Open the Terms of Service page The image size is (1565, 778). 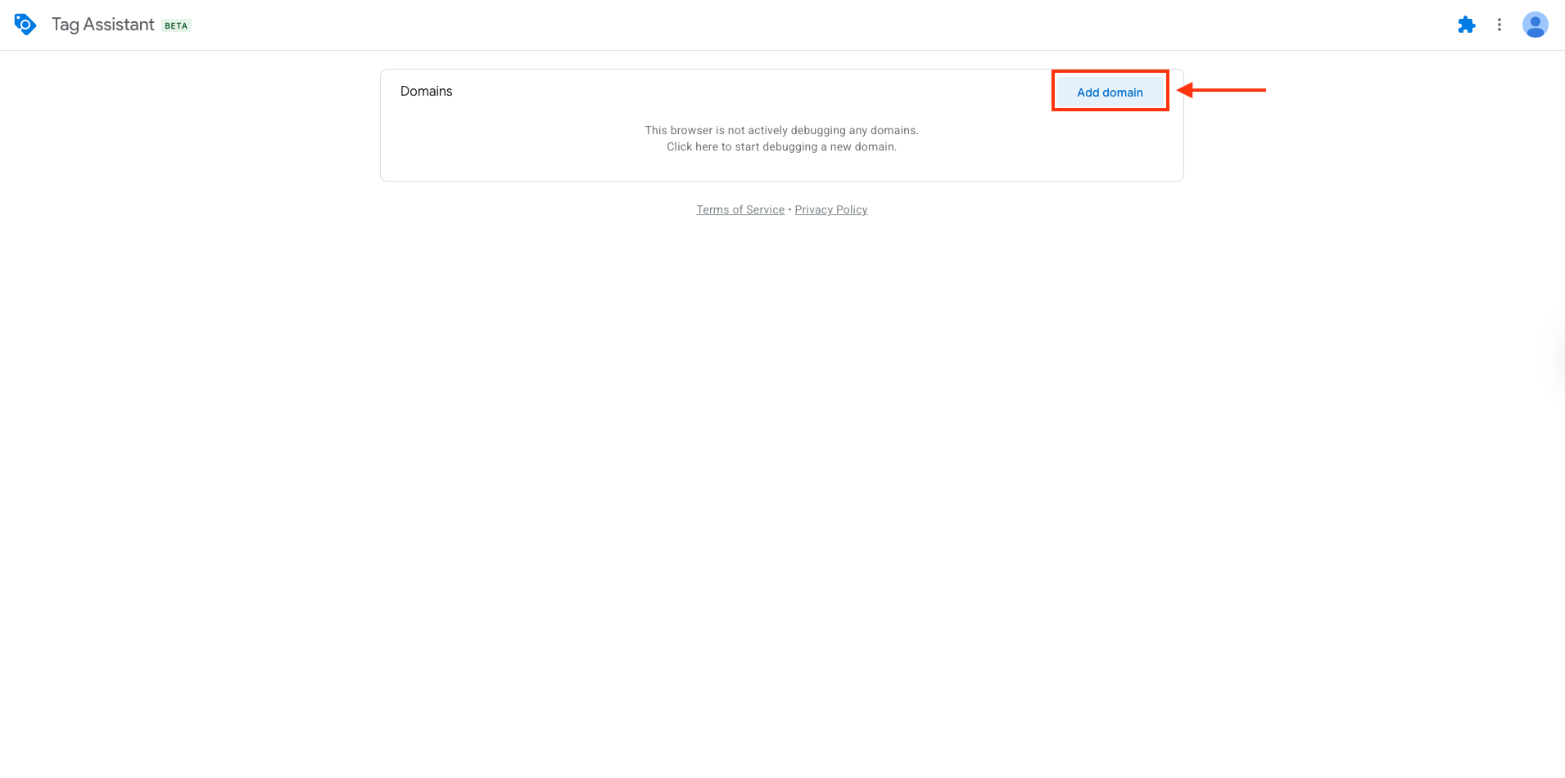tap(740, 209)
